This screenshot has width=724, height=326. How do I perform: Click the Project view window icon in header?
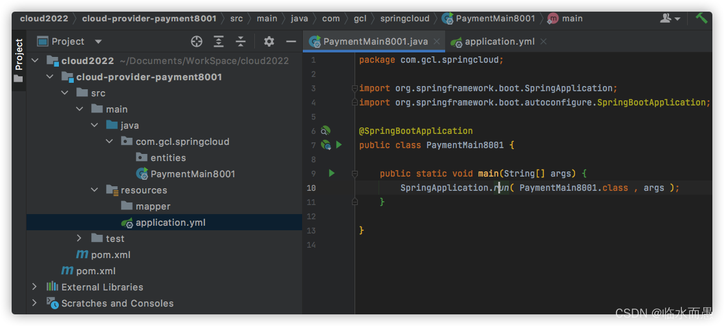click(43, 41)
